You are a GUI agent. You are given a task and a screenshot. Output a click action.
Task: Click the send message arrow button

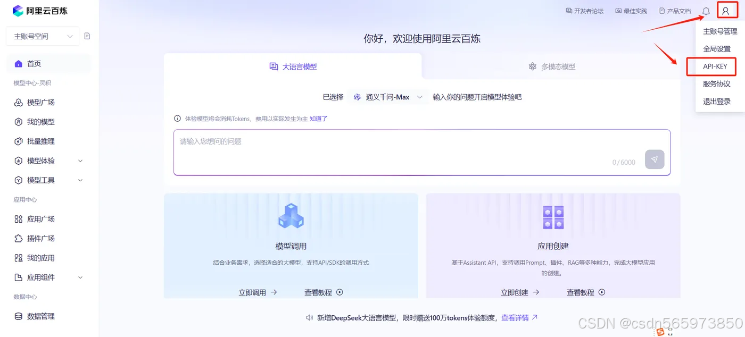(x=655, y=159)
